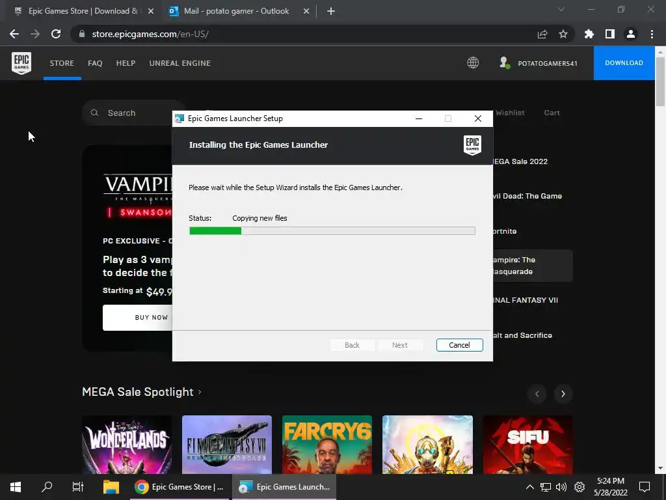Screen dimensions: 666x500
Task: Open the Sifu game thumbnail
Action: click(527, 445)
